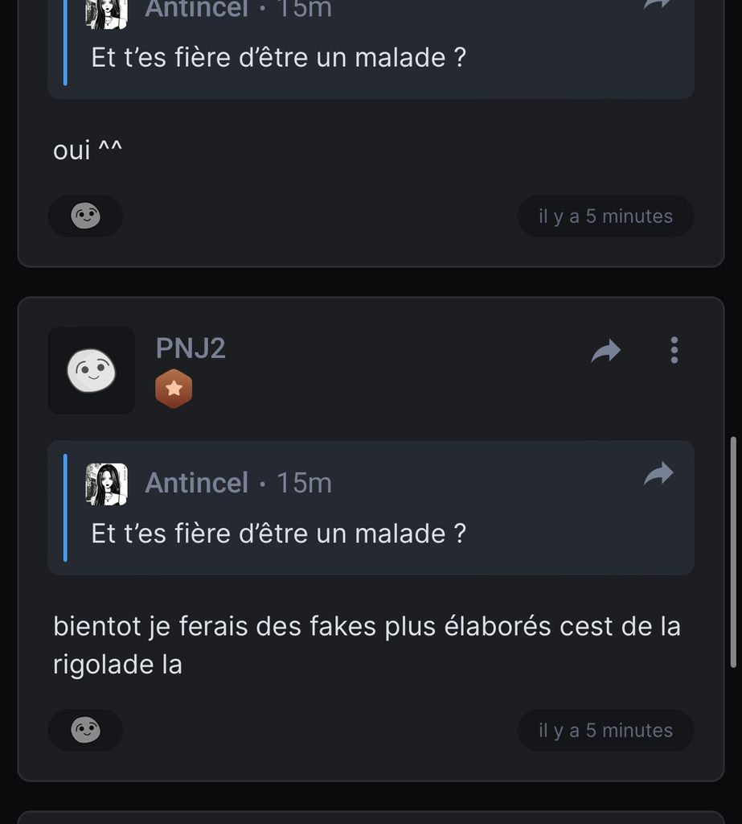Click the "15m" time label in PNJ2's quote

[x=304, y=483]
